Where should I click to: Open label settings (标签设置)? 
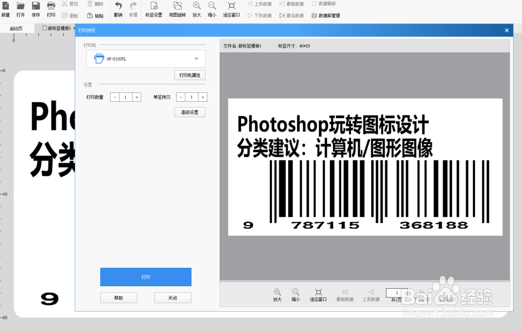[154, 9]
